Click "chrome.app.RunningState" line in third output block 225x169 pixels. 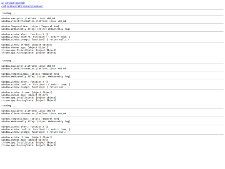coord(29,145)
